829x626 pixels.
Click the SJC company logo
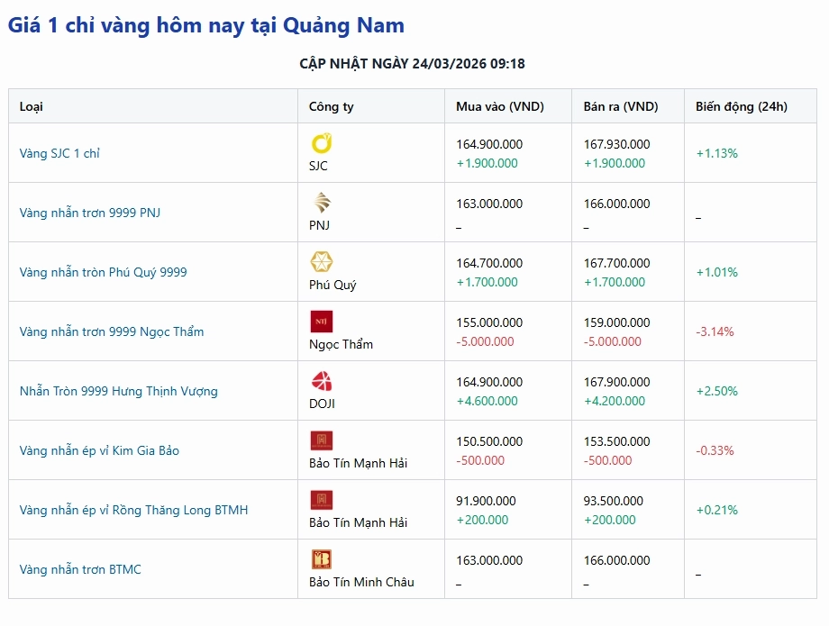point(322,142)
